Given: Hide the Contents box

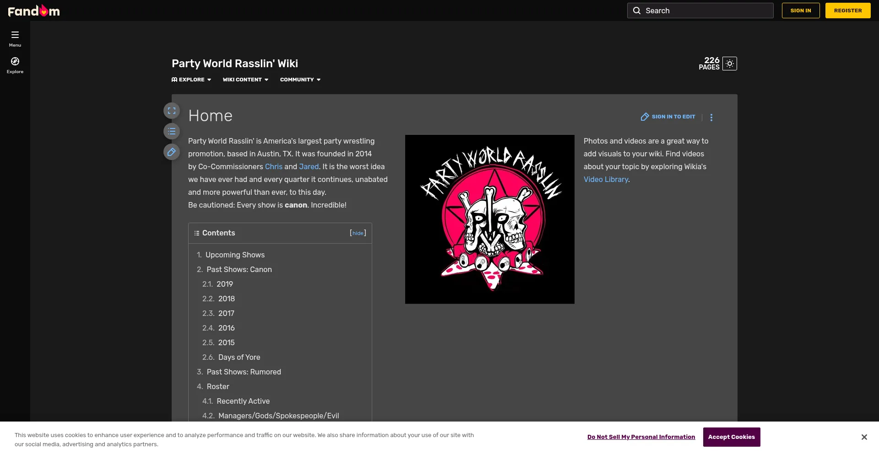Looking at the screenshot, I should pyautogui.click(x=358, y=233).
